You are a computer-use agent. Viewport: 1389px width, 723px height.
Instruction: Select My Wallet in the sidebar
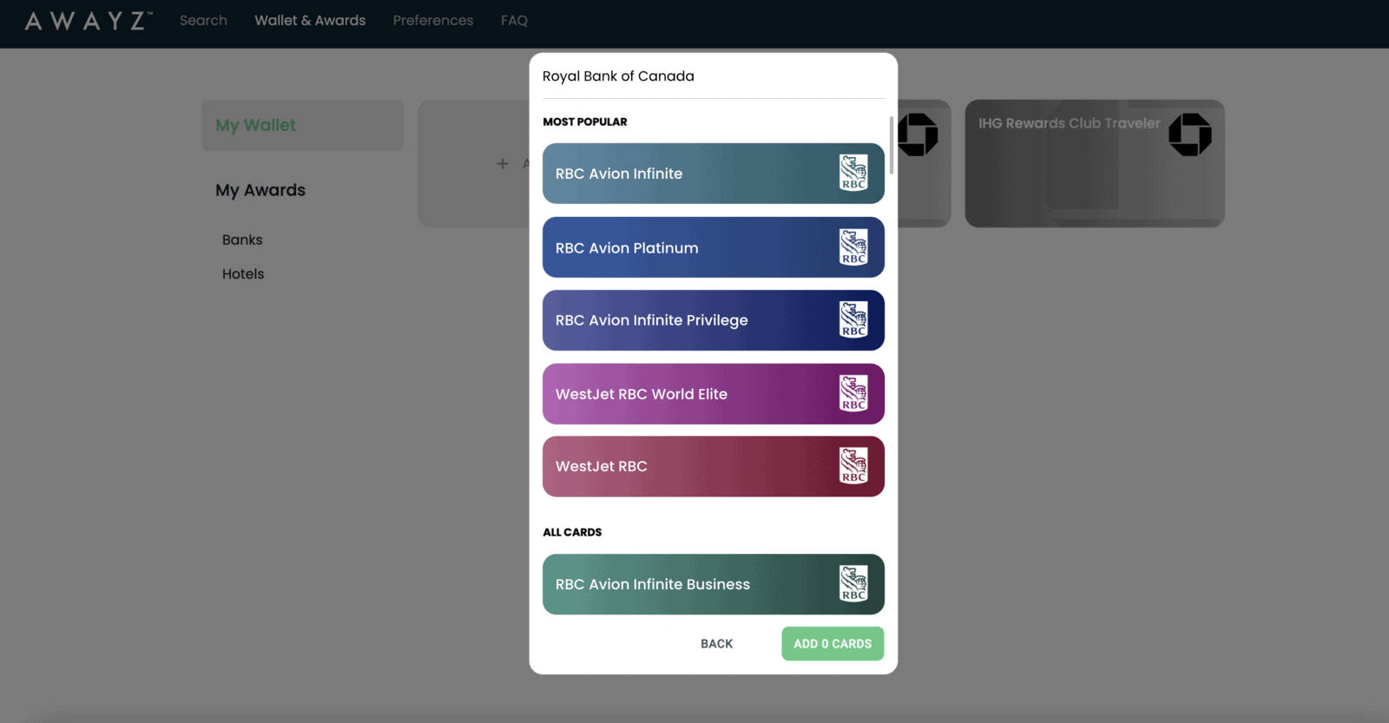coord(303,125)
